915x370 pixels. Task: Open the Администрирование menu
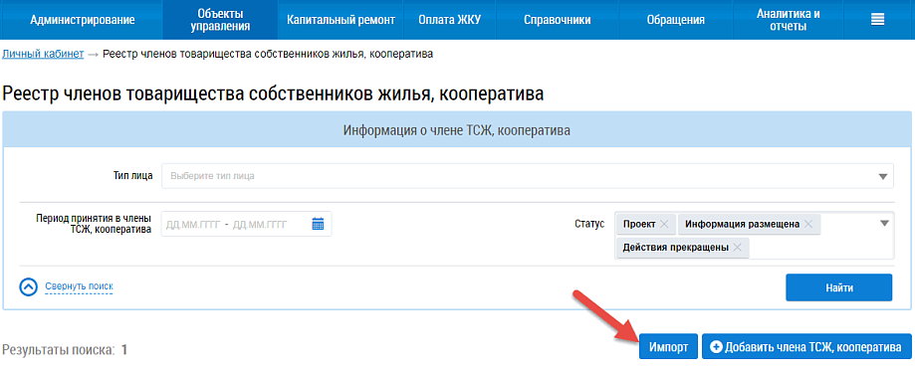point(83,20)
